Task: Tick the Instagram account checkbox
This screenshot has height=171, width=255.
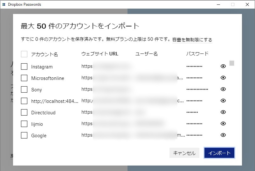Action: tap(24, 67)
